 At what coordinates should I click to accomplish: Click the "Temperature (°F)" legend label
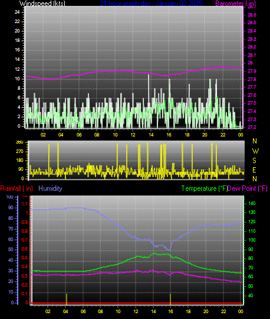click(205, 188)
